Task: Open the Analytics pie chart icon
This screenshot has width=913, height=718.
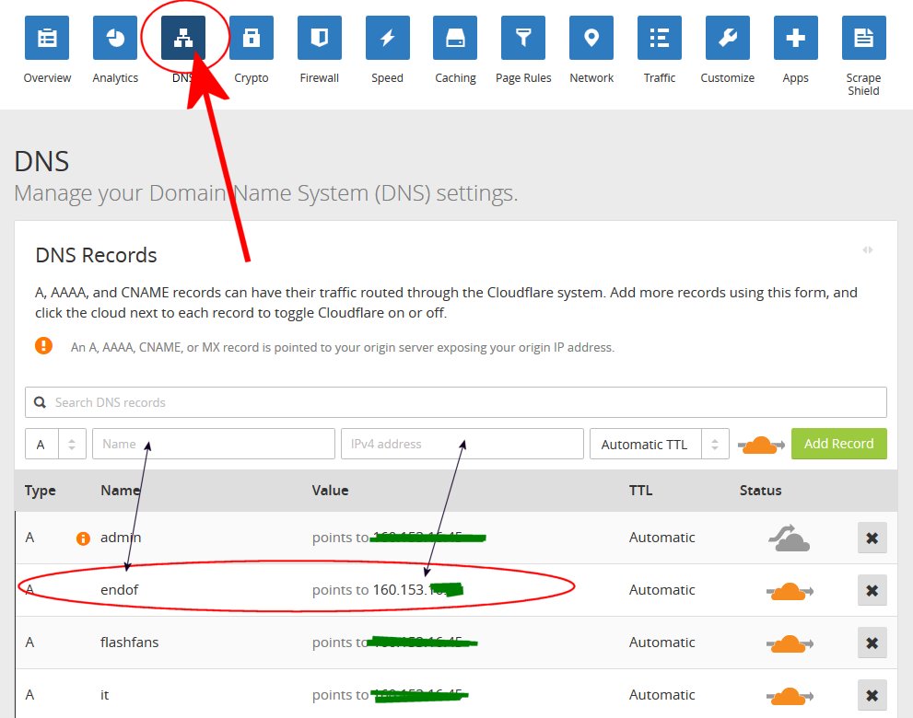Action: pos(115,38)
